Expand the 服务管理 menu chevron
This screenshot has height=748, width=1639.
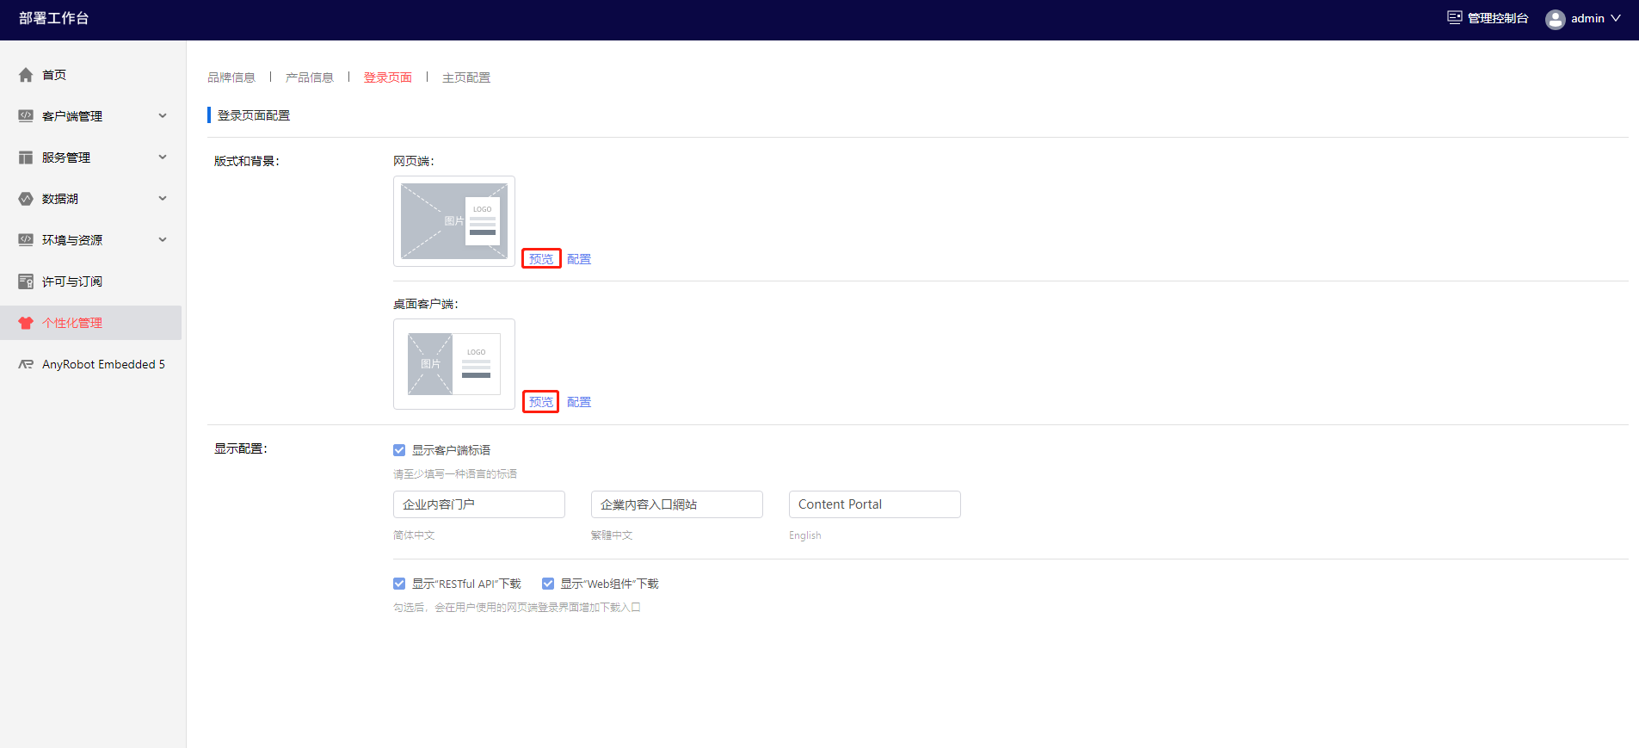click(x=163, y=158)
